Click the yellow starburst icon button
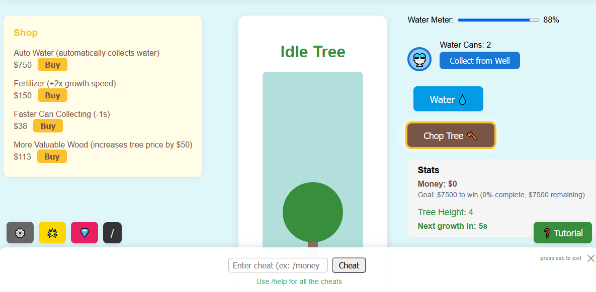Image resolution: width=596 pixels, height=292 pixels. (x=52, y=233)
